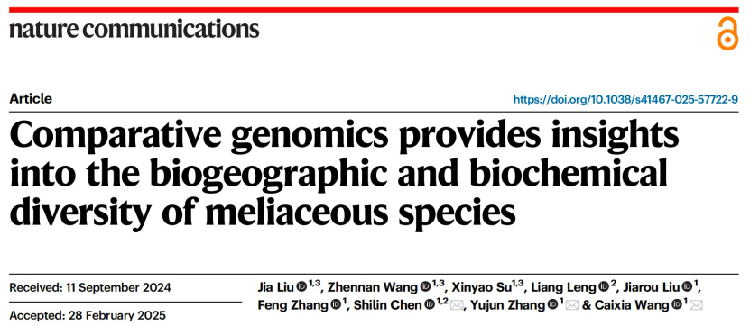Open Feng Zhang's ORCID iD icon

click(336, 305)
